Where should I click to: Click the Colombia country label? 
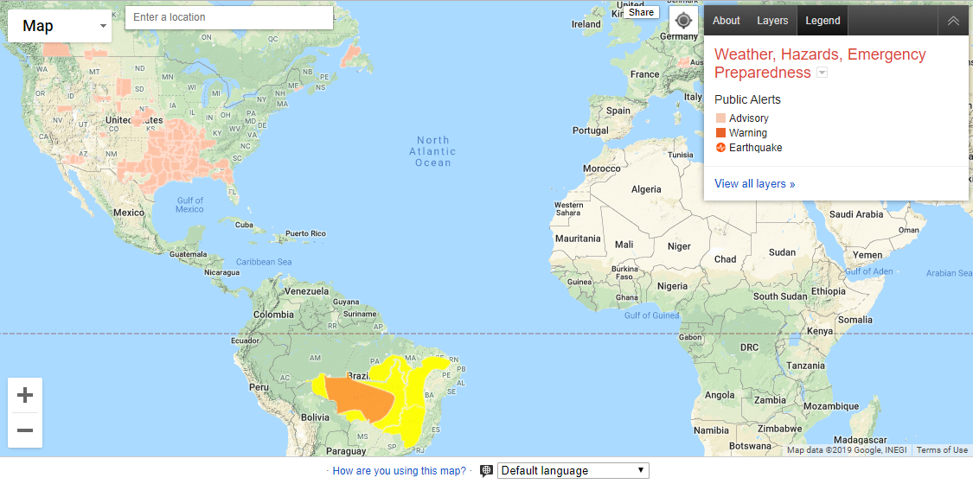click(x=272, y=315)
